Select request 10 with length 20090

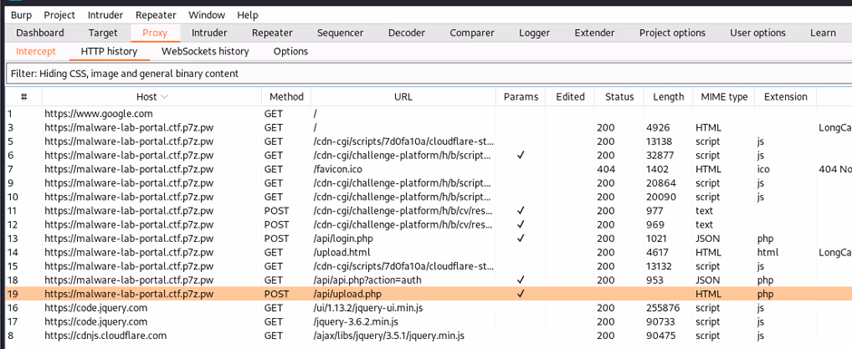click(x=428, y=197)
